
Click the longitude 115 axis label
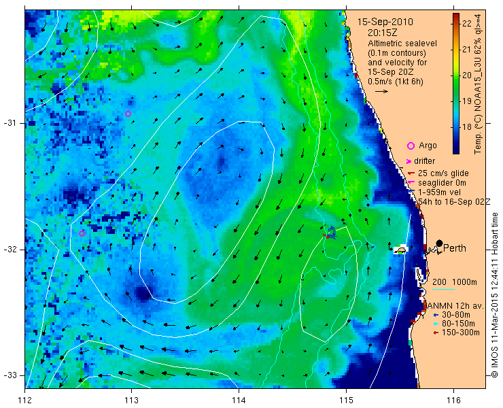[x=346, y=401]
